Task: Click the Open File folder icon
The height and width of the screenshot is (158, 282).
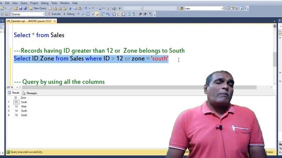Action: tap(16, 8)
